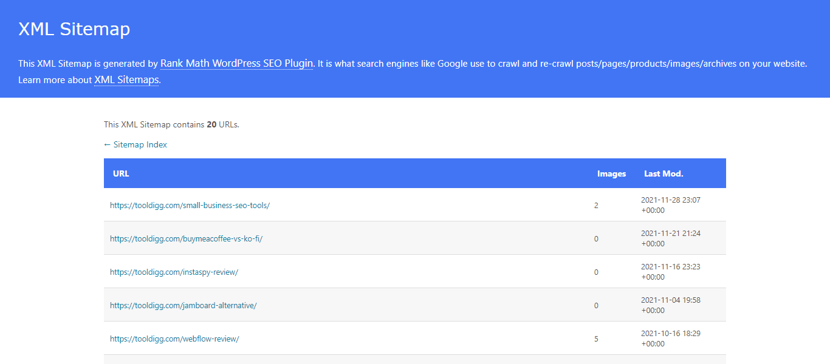Viewport: 830px width, 364px height.
Task: Click the date 2021-11-28 23:07
Action: (671, 200)
